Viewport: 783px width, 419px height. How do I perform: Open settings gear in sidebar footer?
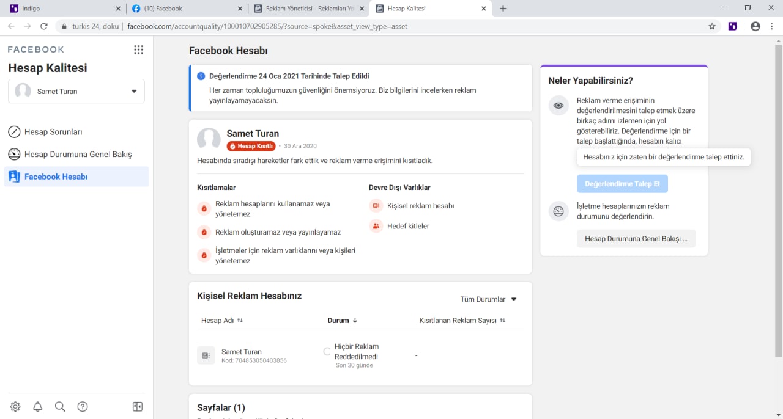[x=15, y=407]
